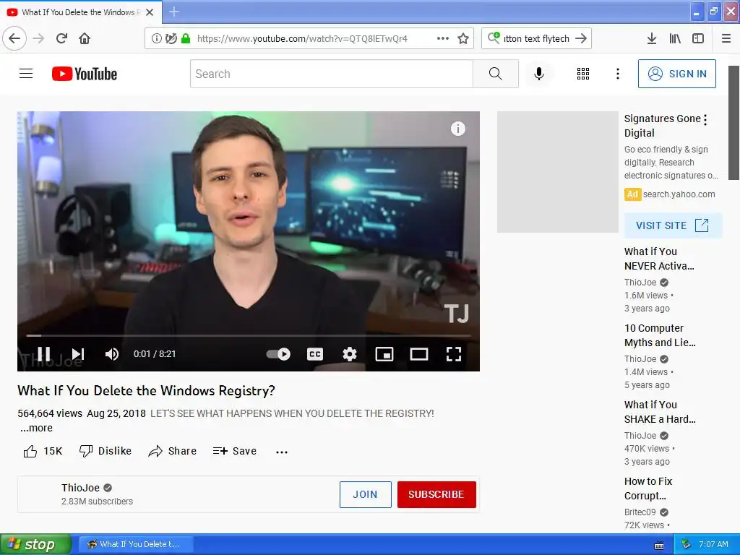The height and width of the screenshot is (555, 740).
Task: Open 'How to Fix Corrupt...' video
Action: click(648, 489)
